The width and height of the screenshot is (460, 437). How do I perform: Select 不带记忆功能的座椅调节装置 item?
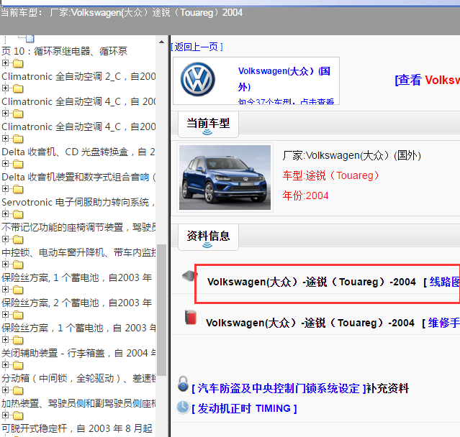[x=78, y=227]
